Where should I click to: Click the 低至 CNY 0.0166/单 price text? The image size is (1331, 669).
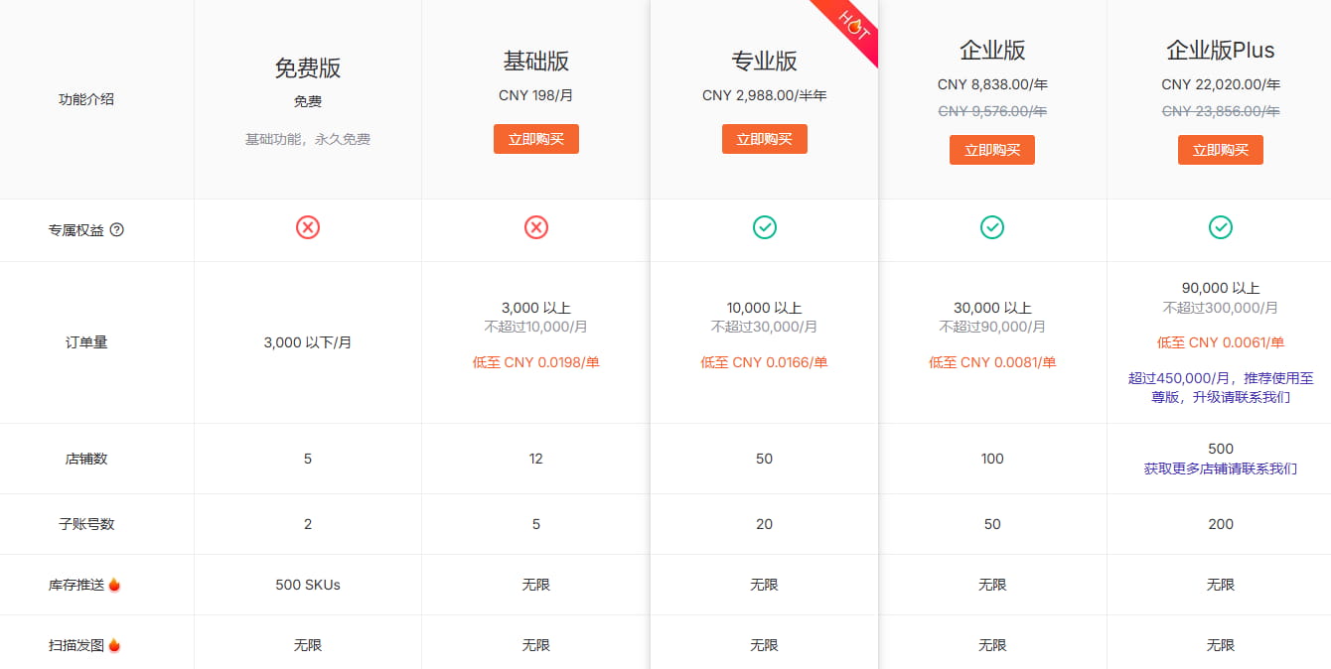764,362
